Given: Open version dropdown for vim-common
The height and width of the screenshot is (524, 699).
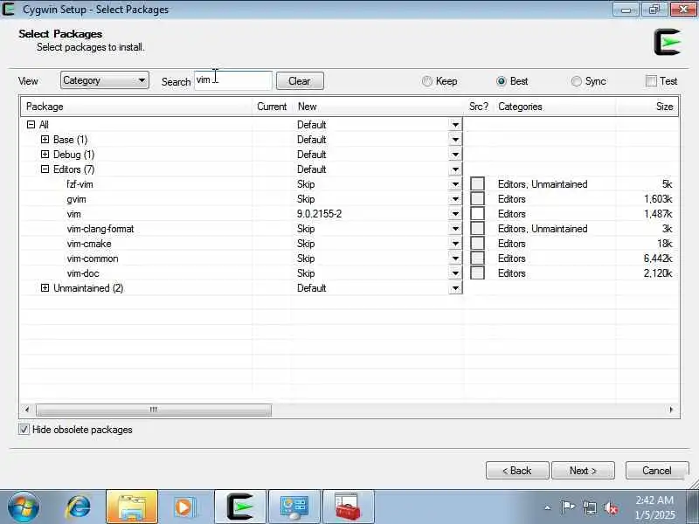Looking at the screenshot, I should [455, 259].
